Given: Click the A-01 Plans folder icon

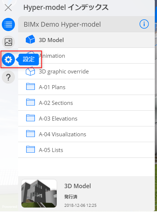Looking at the screenshot, I should pyautogui.click(x=31, y=87).
